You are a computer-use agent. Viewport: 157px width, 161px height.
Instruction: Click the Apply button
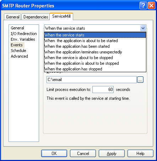pyautogui.click(x=112, y=154)
